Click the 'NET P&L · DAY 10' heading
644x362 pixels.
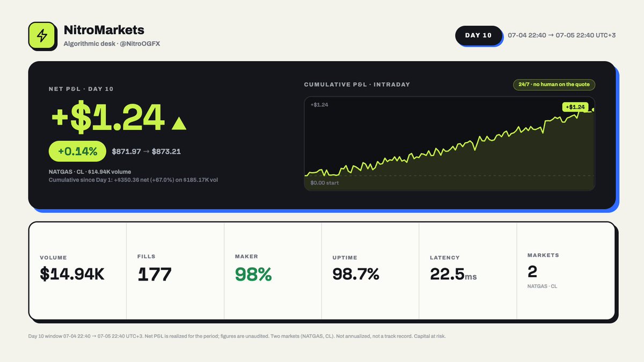click(x=81, y=89)
